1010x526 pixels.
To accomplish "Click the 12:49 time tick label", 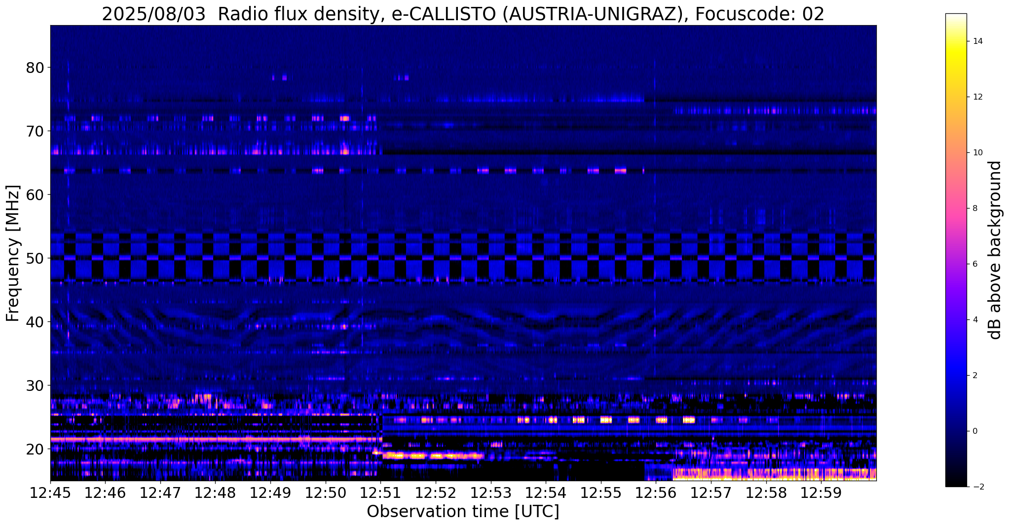I will pos(270,493).
